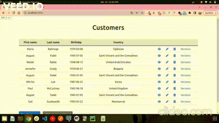Delete the Paul McCartney customer
Image resolution: width=219 pixels, height=123 pixels.
click(175, 88)
